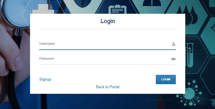Click the clipboard icon in the background

tap(118, 9)
